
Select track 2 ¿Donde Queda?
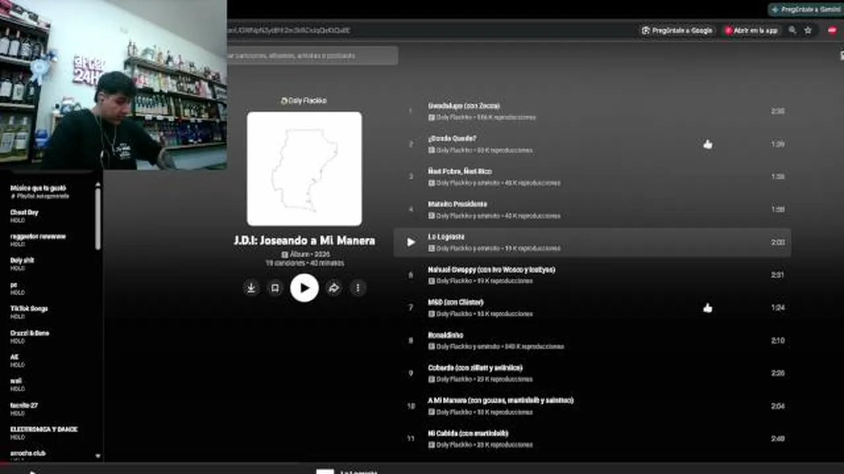[x=592, y=144]
